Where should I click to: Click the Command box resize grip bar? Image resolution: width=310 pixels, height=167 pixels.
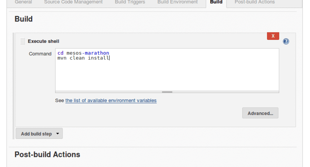click(x=167, y=92)
